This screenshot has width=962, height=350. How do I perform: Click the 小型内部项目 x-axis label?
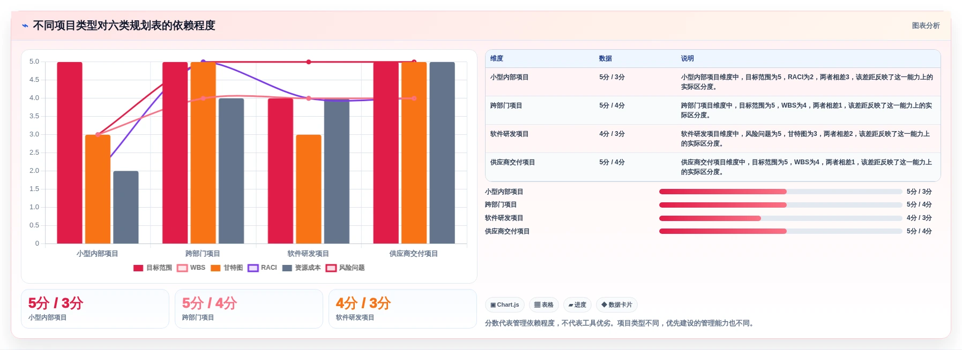(x=97, y=254)
